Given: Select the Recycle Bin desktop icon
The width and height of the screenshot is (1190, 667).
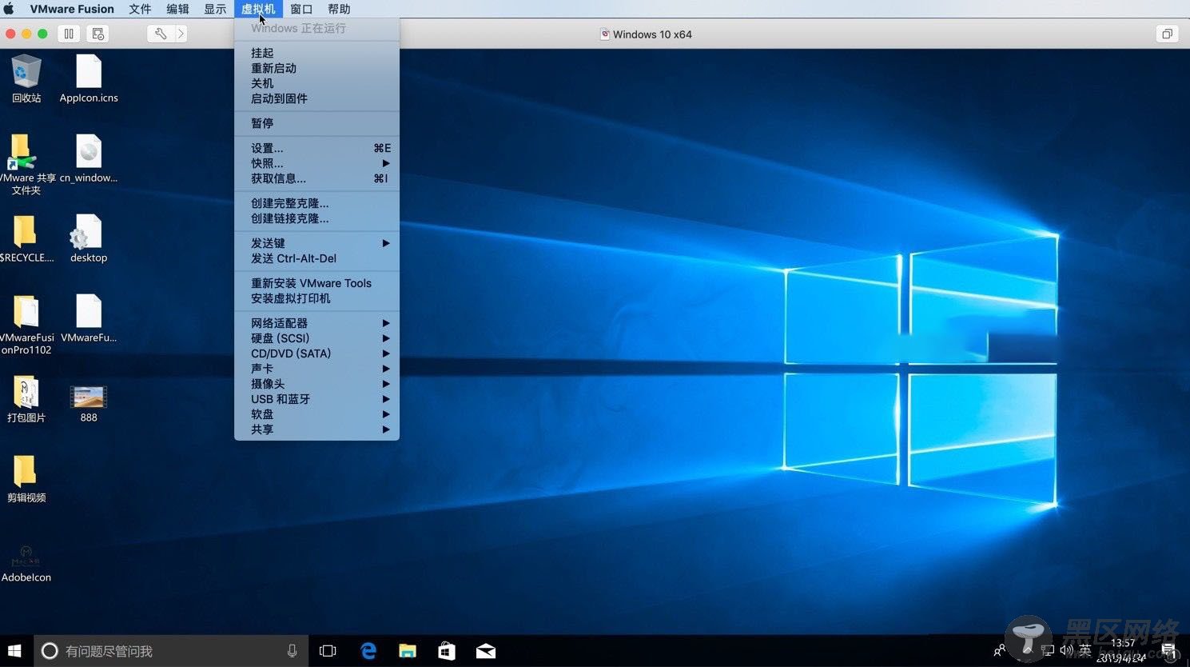Looking at the screenshot, I should point(26,78).
